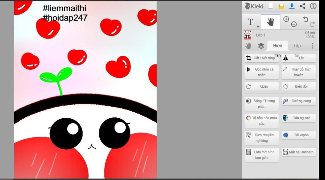Screen dimensions: 325x180
Task: Open Độ bão hòa màu sắc filter
Action: click(x=262, y=121)
